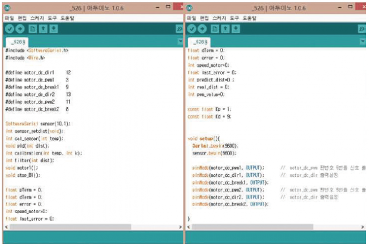This screenshot has width=369, height=247.
Task: Save sketch icon in right window
Action: coord(236,29)
